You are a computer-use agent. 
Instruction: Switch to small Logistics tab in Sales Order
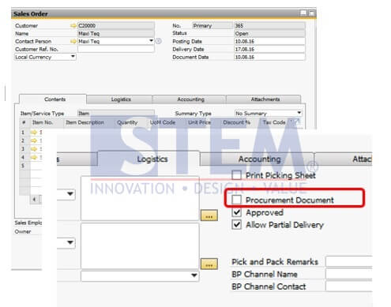(x=121, y=99)
